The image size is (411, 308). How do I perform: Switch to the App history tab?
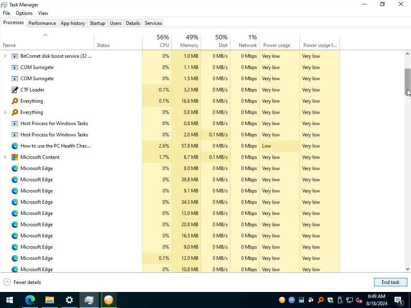tap(73, 23)
